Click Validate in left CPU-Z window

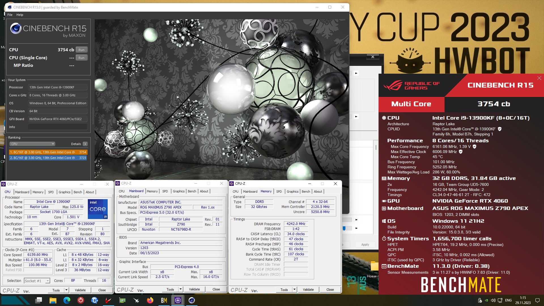pos(80,290)
